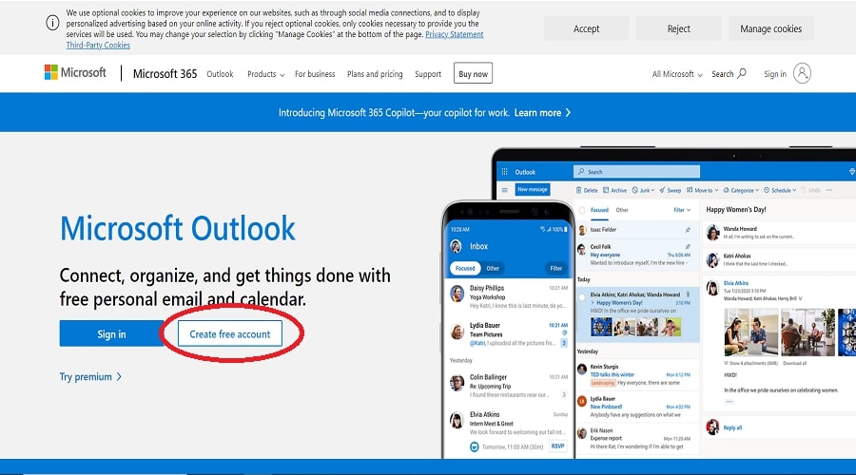
Task: Click the RSVP button on phone
Action: (557, 446)
